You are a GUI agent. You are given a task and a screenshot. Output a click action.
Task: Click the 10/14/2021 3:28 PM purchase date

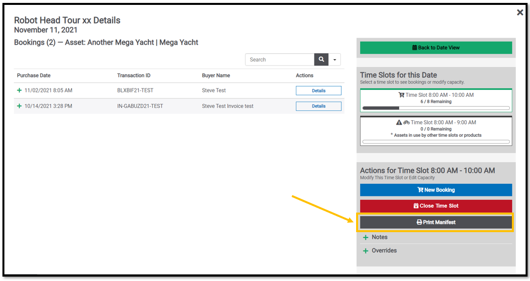click(x=48, y=106)
